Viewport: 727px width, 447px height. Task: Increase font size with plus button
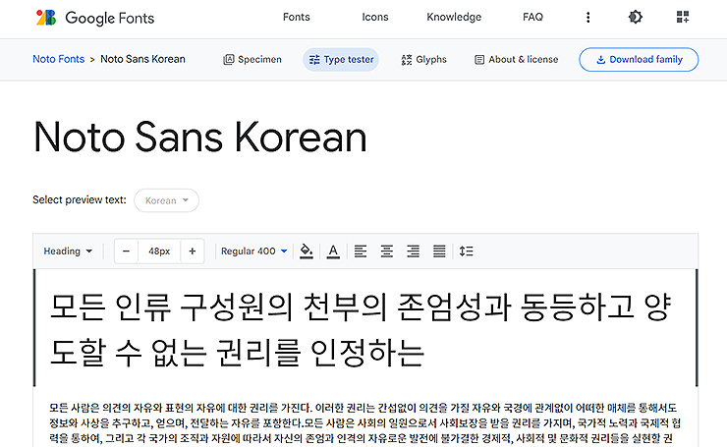coord(193,251)
